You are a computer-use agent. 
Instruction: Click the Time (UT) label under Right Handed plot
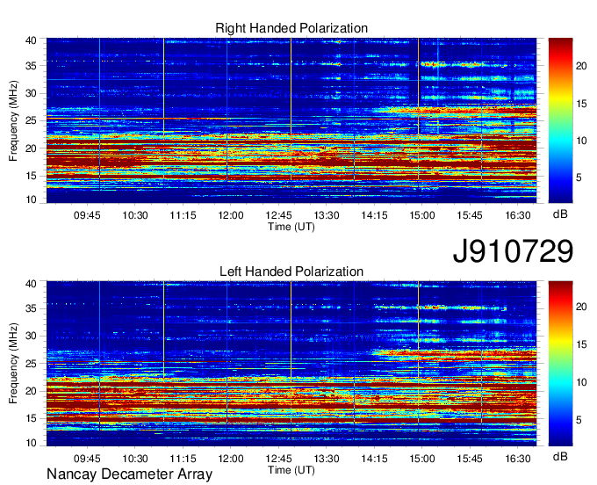(291, 227)
